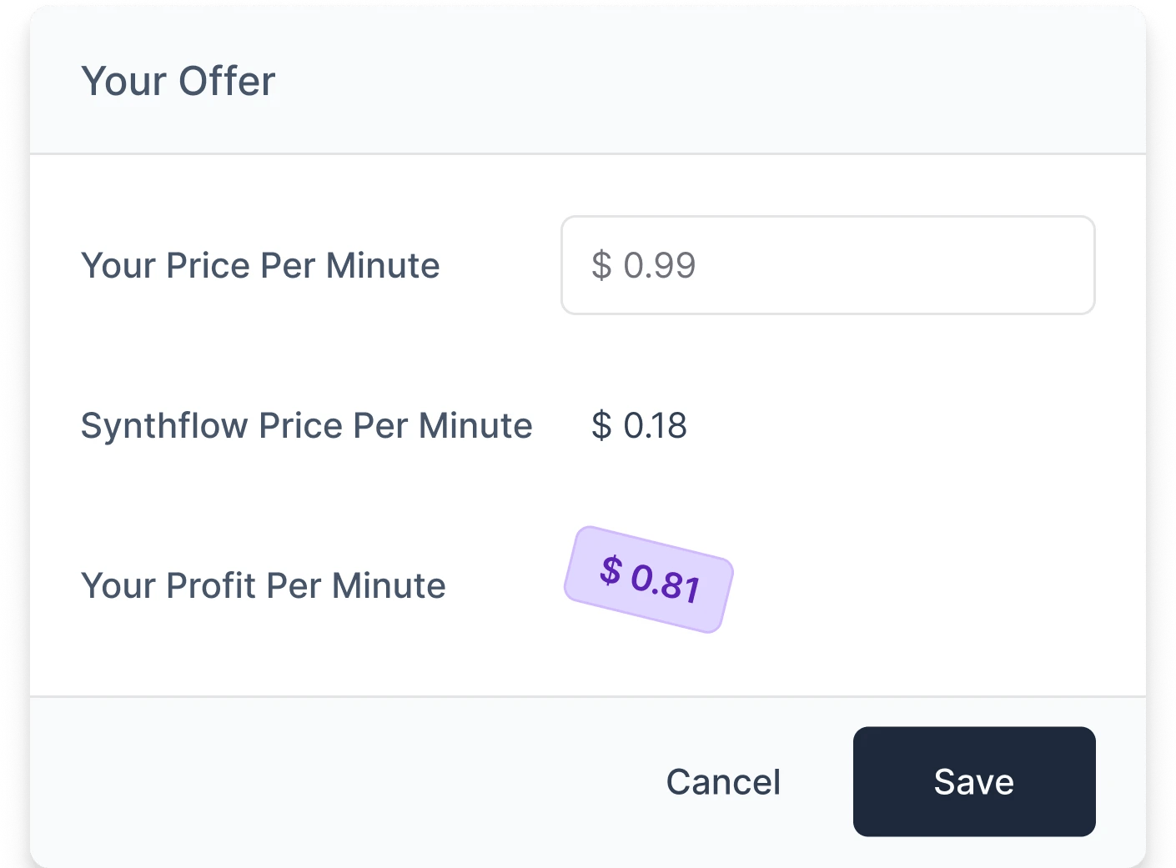Click the dollar sign in the price field
This screenshot has height=868, width=1176.
pyautogui.click(x=603, y=265)
